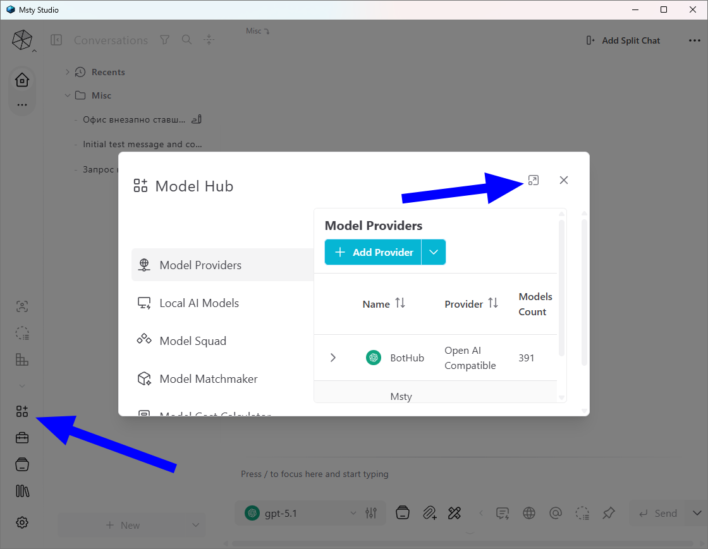Open the library books icon in the sidebar

22,491
